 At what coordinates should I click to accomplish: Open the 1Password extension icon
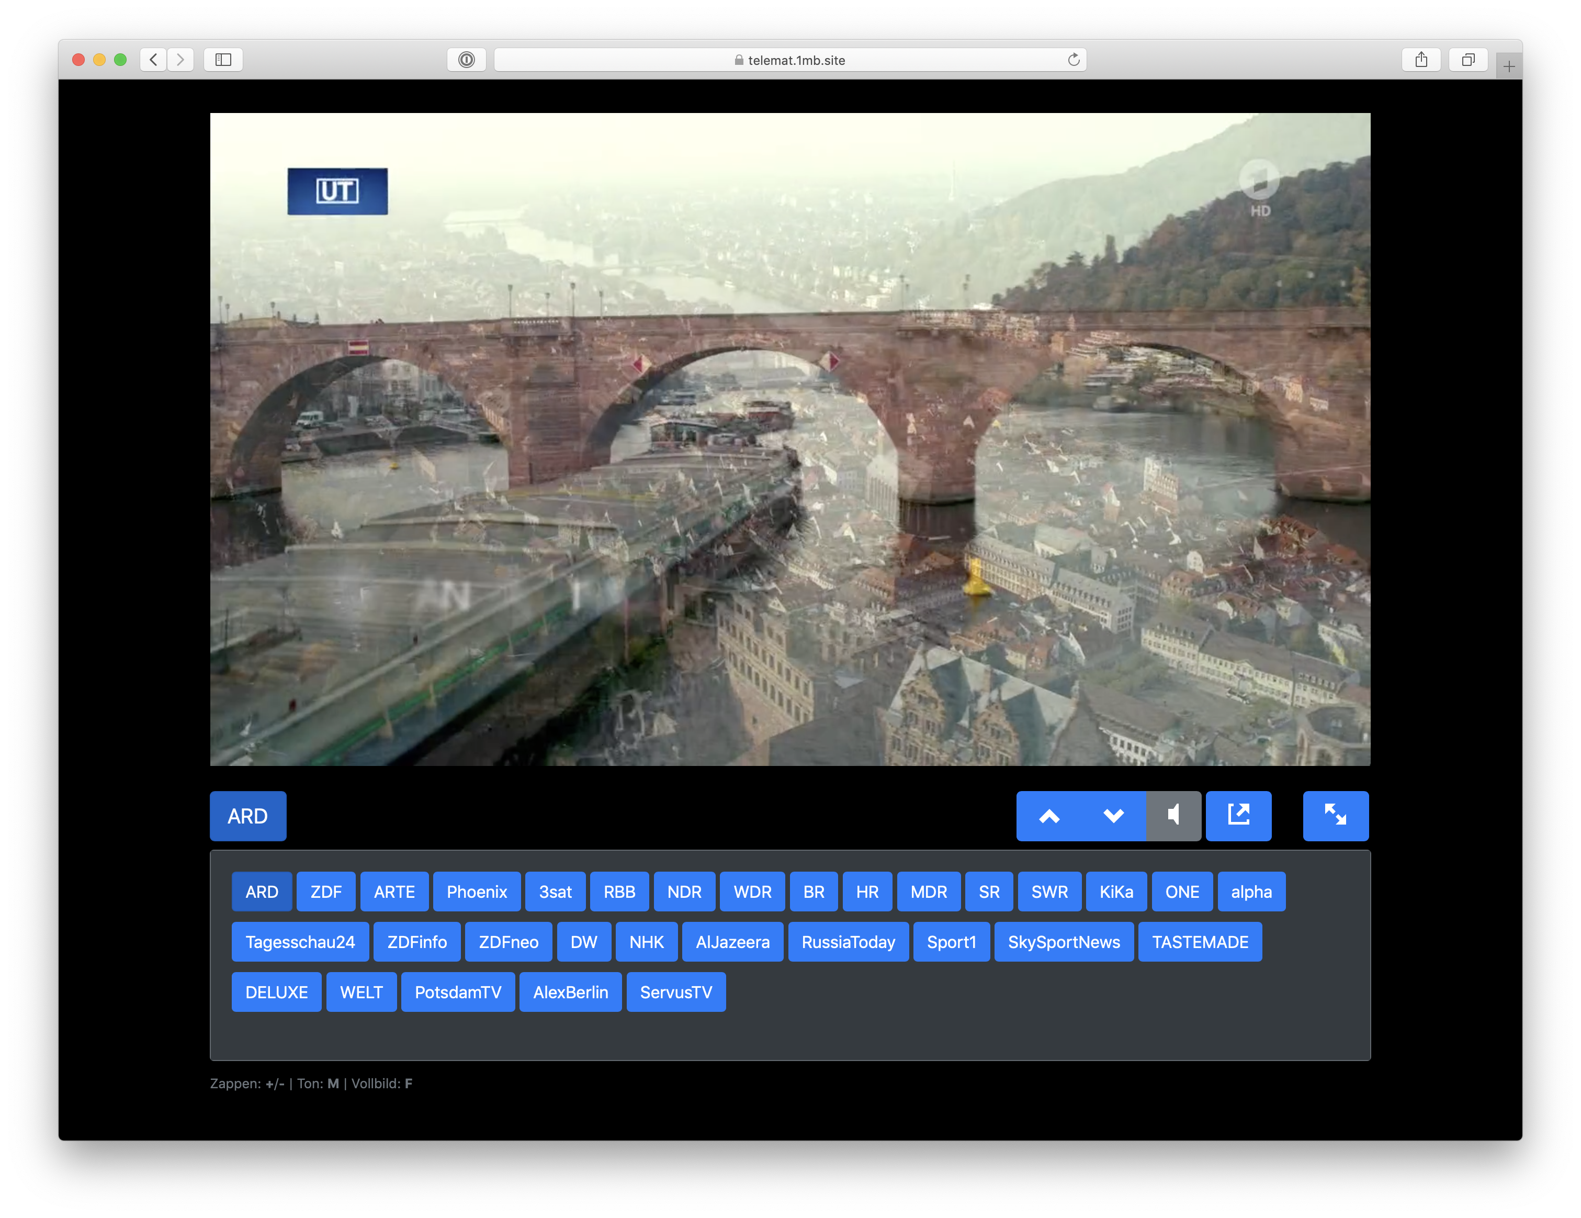(x=467, y=59)
